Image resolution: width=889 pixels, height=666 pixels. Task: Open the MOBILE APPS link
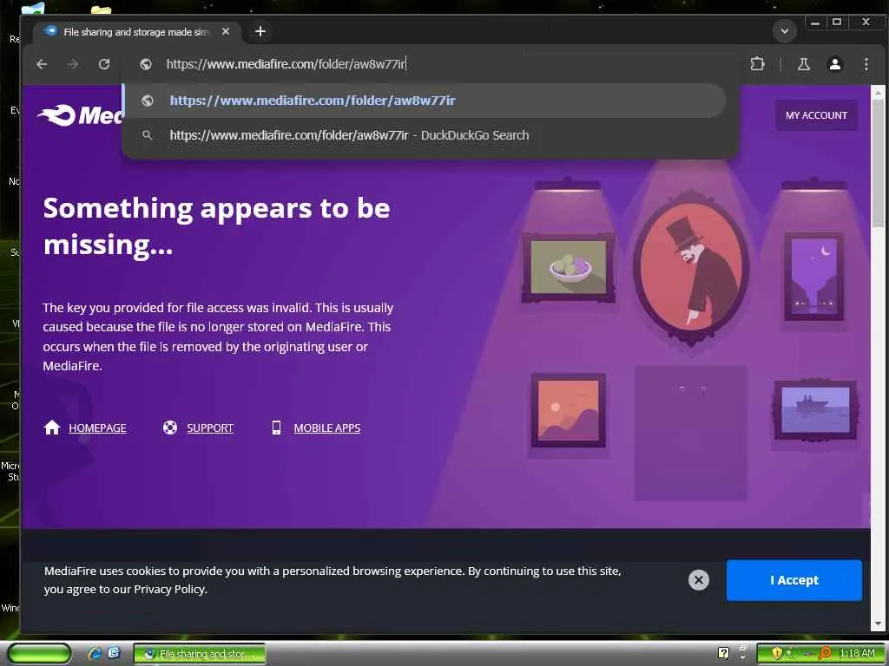[x=327, y=428]
